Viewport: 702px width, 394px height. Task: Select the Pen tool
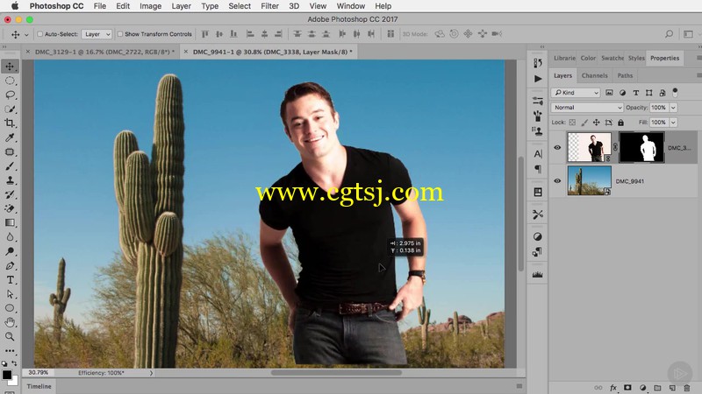click(x=10, y=266)
